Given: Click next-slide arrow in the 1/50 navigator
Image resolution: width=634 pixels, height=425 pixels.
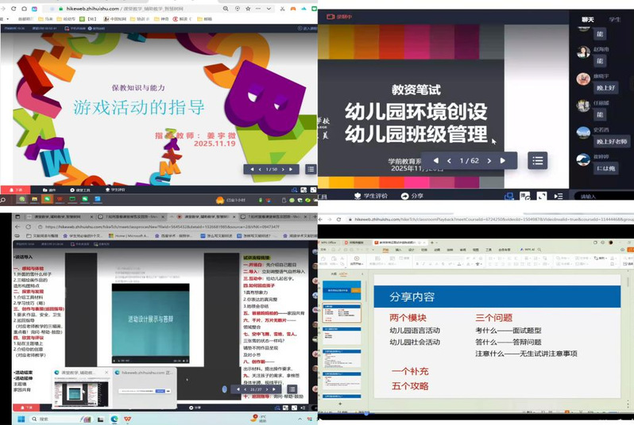Looking at the screenshot, I should (x=284, y=169).
